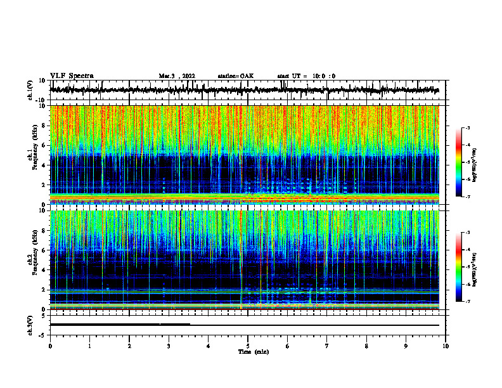Click the 'Time (min)' axis title
The image size is (502, 388).
click(x=254, y=352)
